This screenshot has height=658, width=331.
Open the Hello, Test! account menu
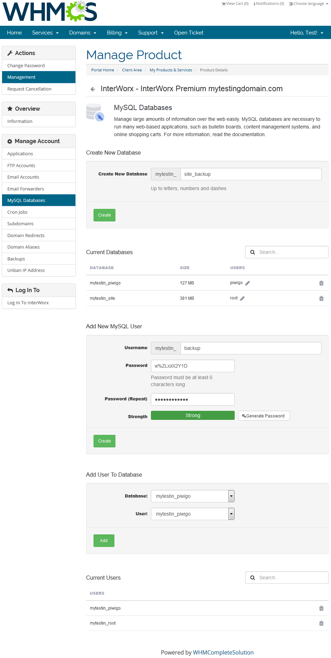click(307, 33)
